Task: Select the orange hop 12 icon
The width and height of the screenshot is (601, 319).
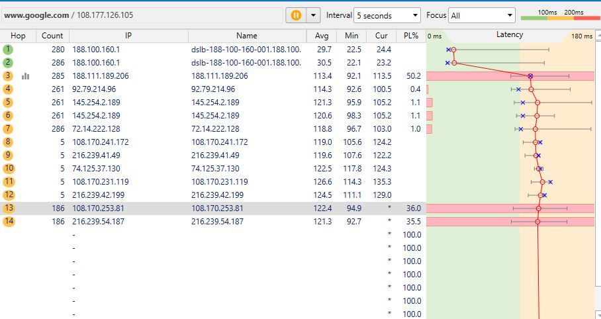Action: [9, 195]
